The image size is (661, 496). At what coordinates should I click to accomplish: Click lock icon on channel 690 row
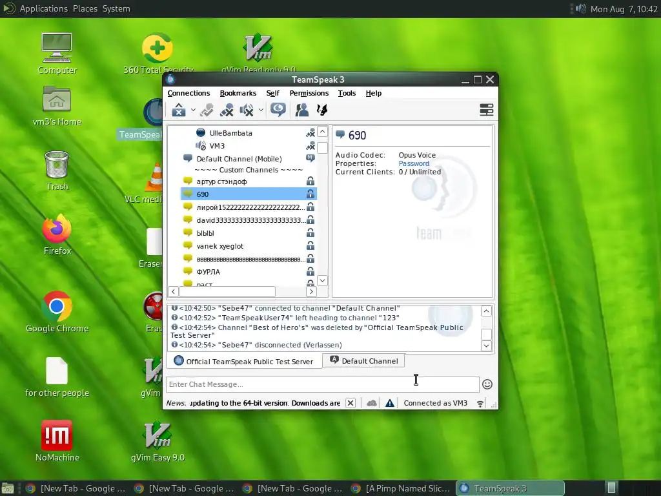(310, 194)
